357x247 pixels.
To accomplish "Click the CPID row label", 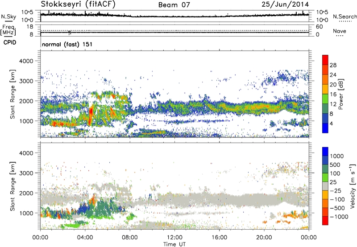I will [10, 42].
